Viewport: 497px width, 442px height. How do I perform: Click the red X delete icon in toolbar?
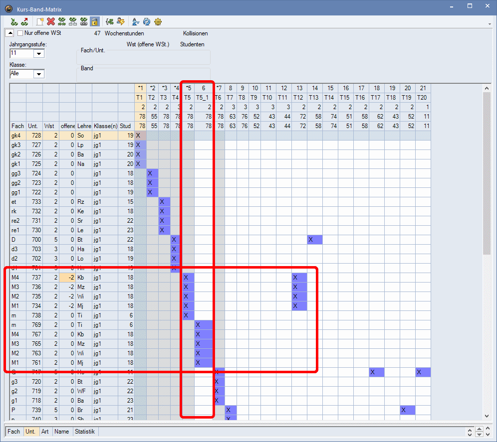(x=50, y=21)
